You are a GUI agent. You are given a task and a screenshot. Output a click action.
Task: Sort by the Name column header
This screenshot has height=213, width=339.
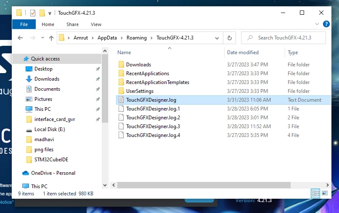click(x=124, y=53)
